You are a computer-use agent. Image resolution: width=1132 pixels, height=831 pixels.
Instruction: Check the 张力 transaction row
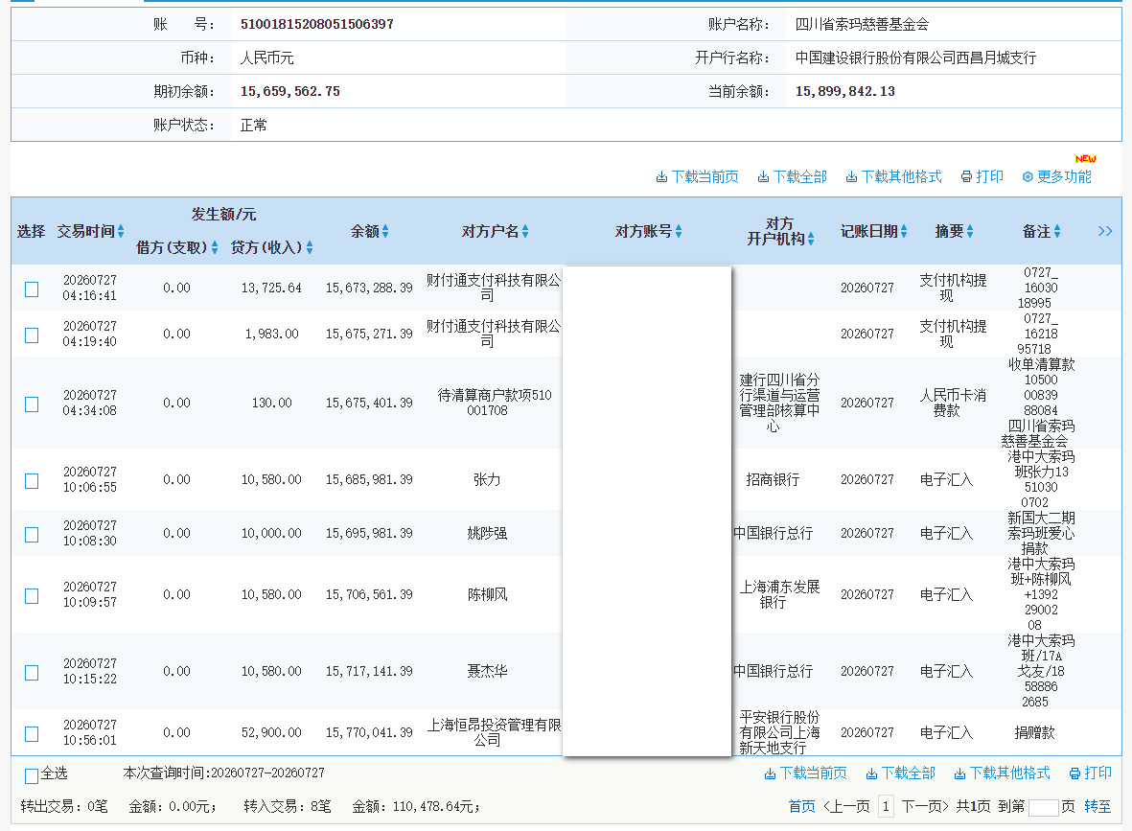click(32, 481)
